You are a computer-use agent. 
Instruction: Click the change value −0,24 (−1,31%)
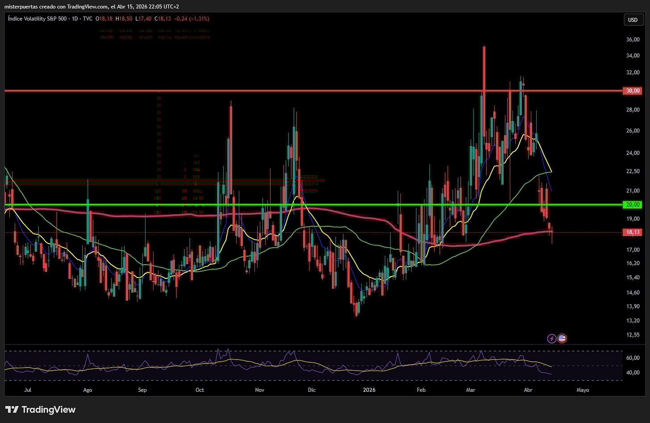coord(192,19)
